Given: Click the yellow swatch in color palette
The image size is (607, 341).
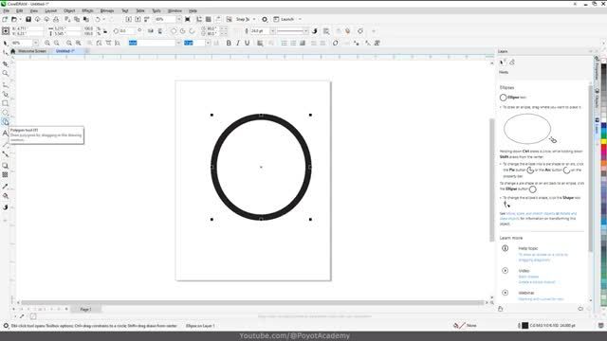Looking at the screenshot, I should point(603,142).
